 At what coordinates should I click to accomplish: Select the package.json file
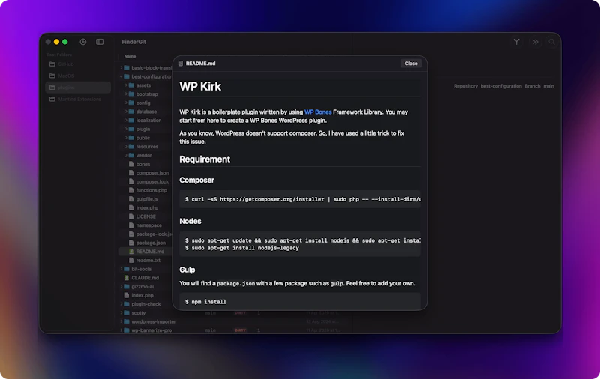(x=151, y=243)
